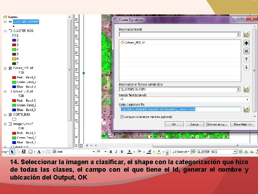258x194 pixels.
Task: Remove selected raster band with X button
Action: [x=246, y=51]
